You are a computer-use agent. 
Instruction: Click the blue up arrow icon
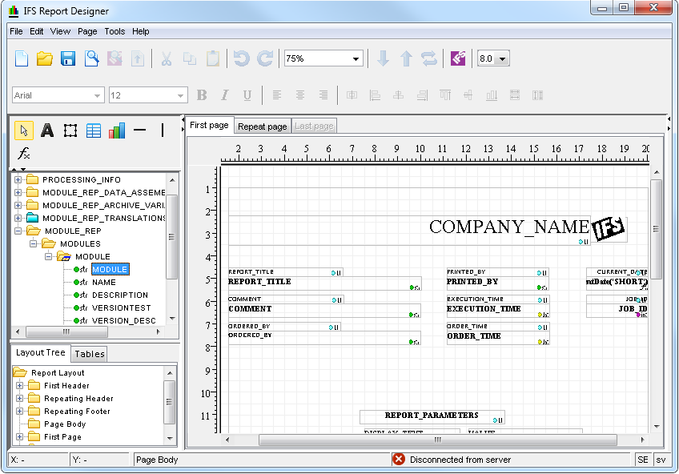coord(406,58)
